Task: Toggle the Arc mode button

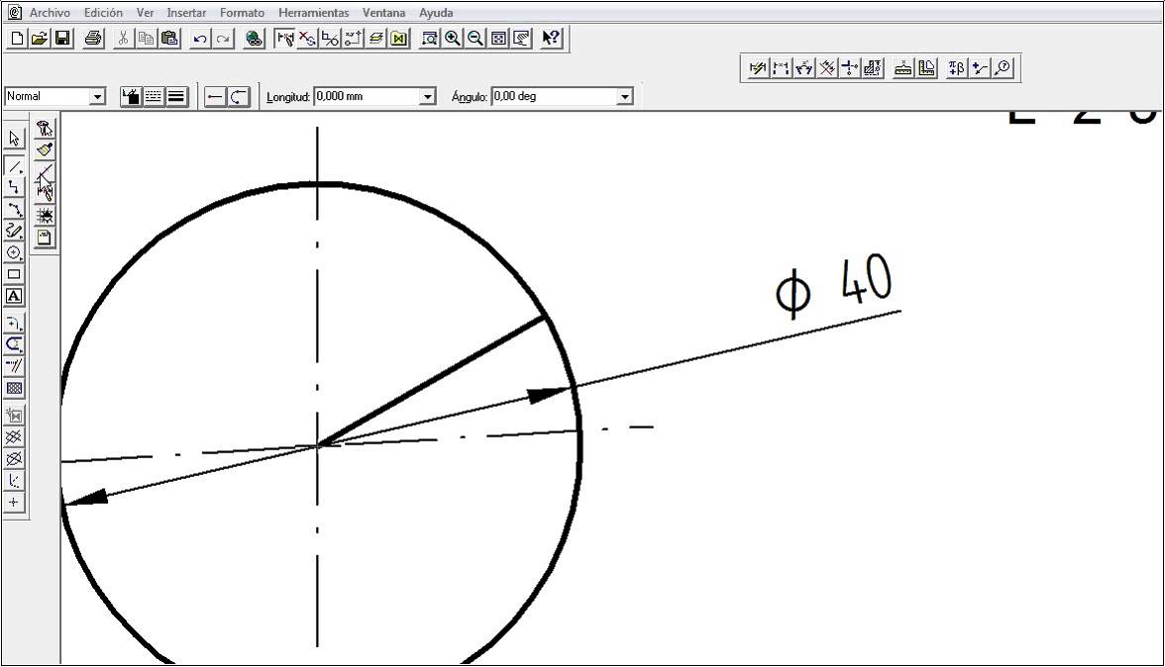Action: [x=239, y=96]
